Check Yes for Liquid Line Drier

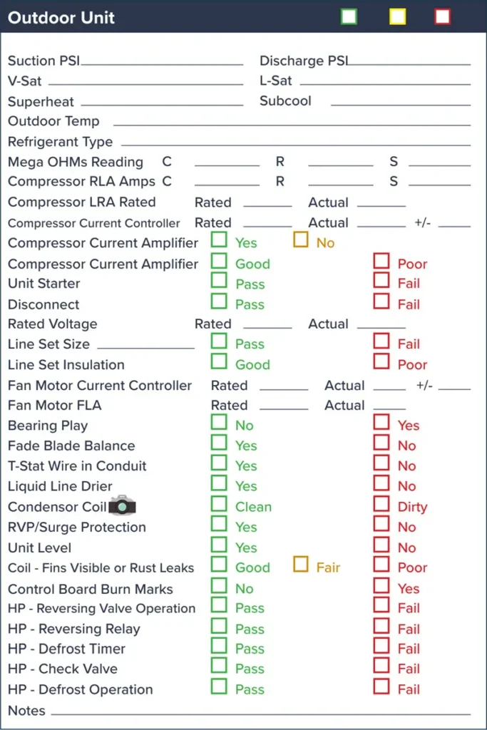click(x=219, y=483)
